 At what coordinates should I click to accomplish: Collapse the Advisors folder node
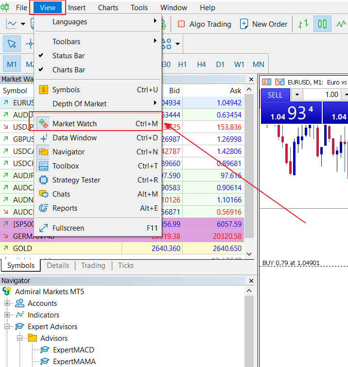click(20, 338)
